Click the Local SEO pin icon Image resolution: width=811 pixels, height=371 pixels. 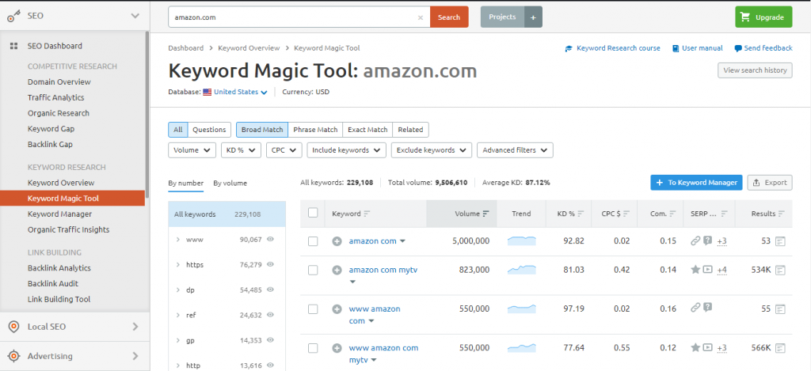pyautogui.click(x=14, y=327)
